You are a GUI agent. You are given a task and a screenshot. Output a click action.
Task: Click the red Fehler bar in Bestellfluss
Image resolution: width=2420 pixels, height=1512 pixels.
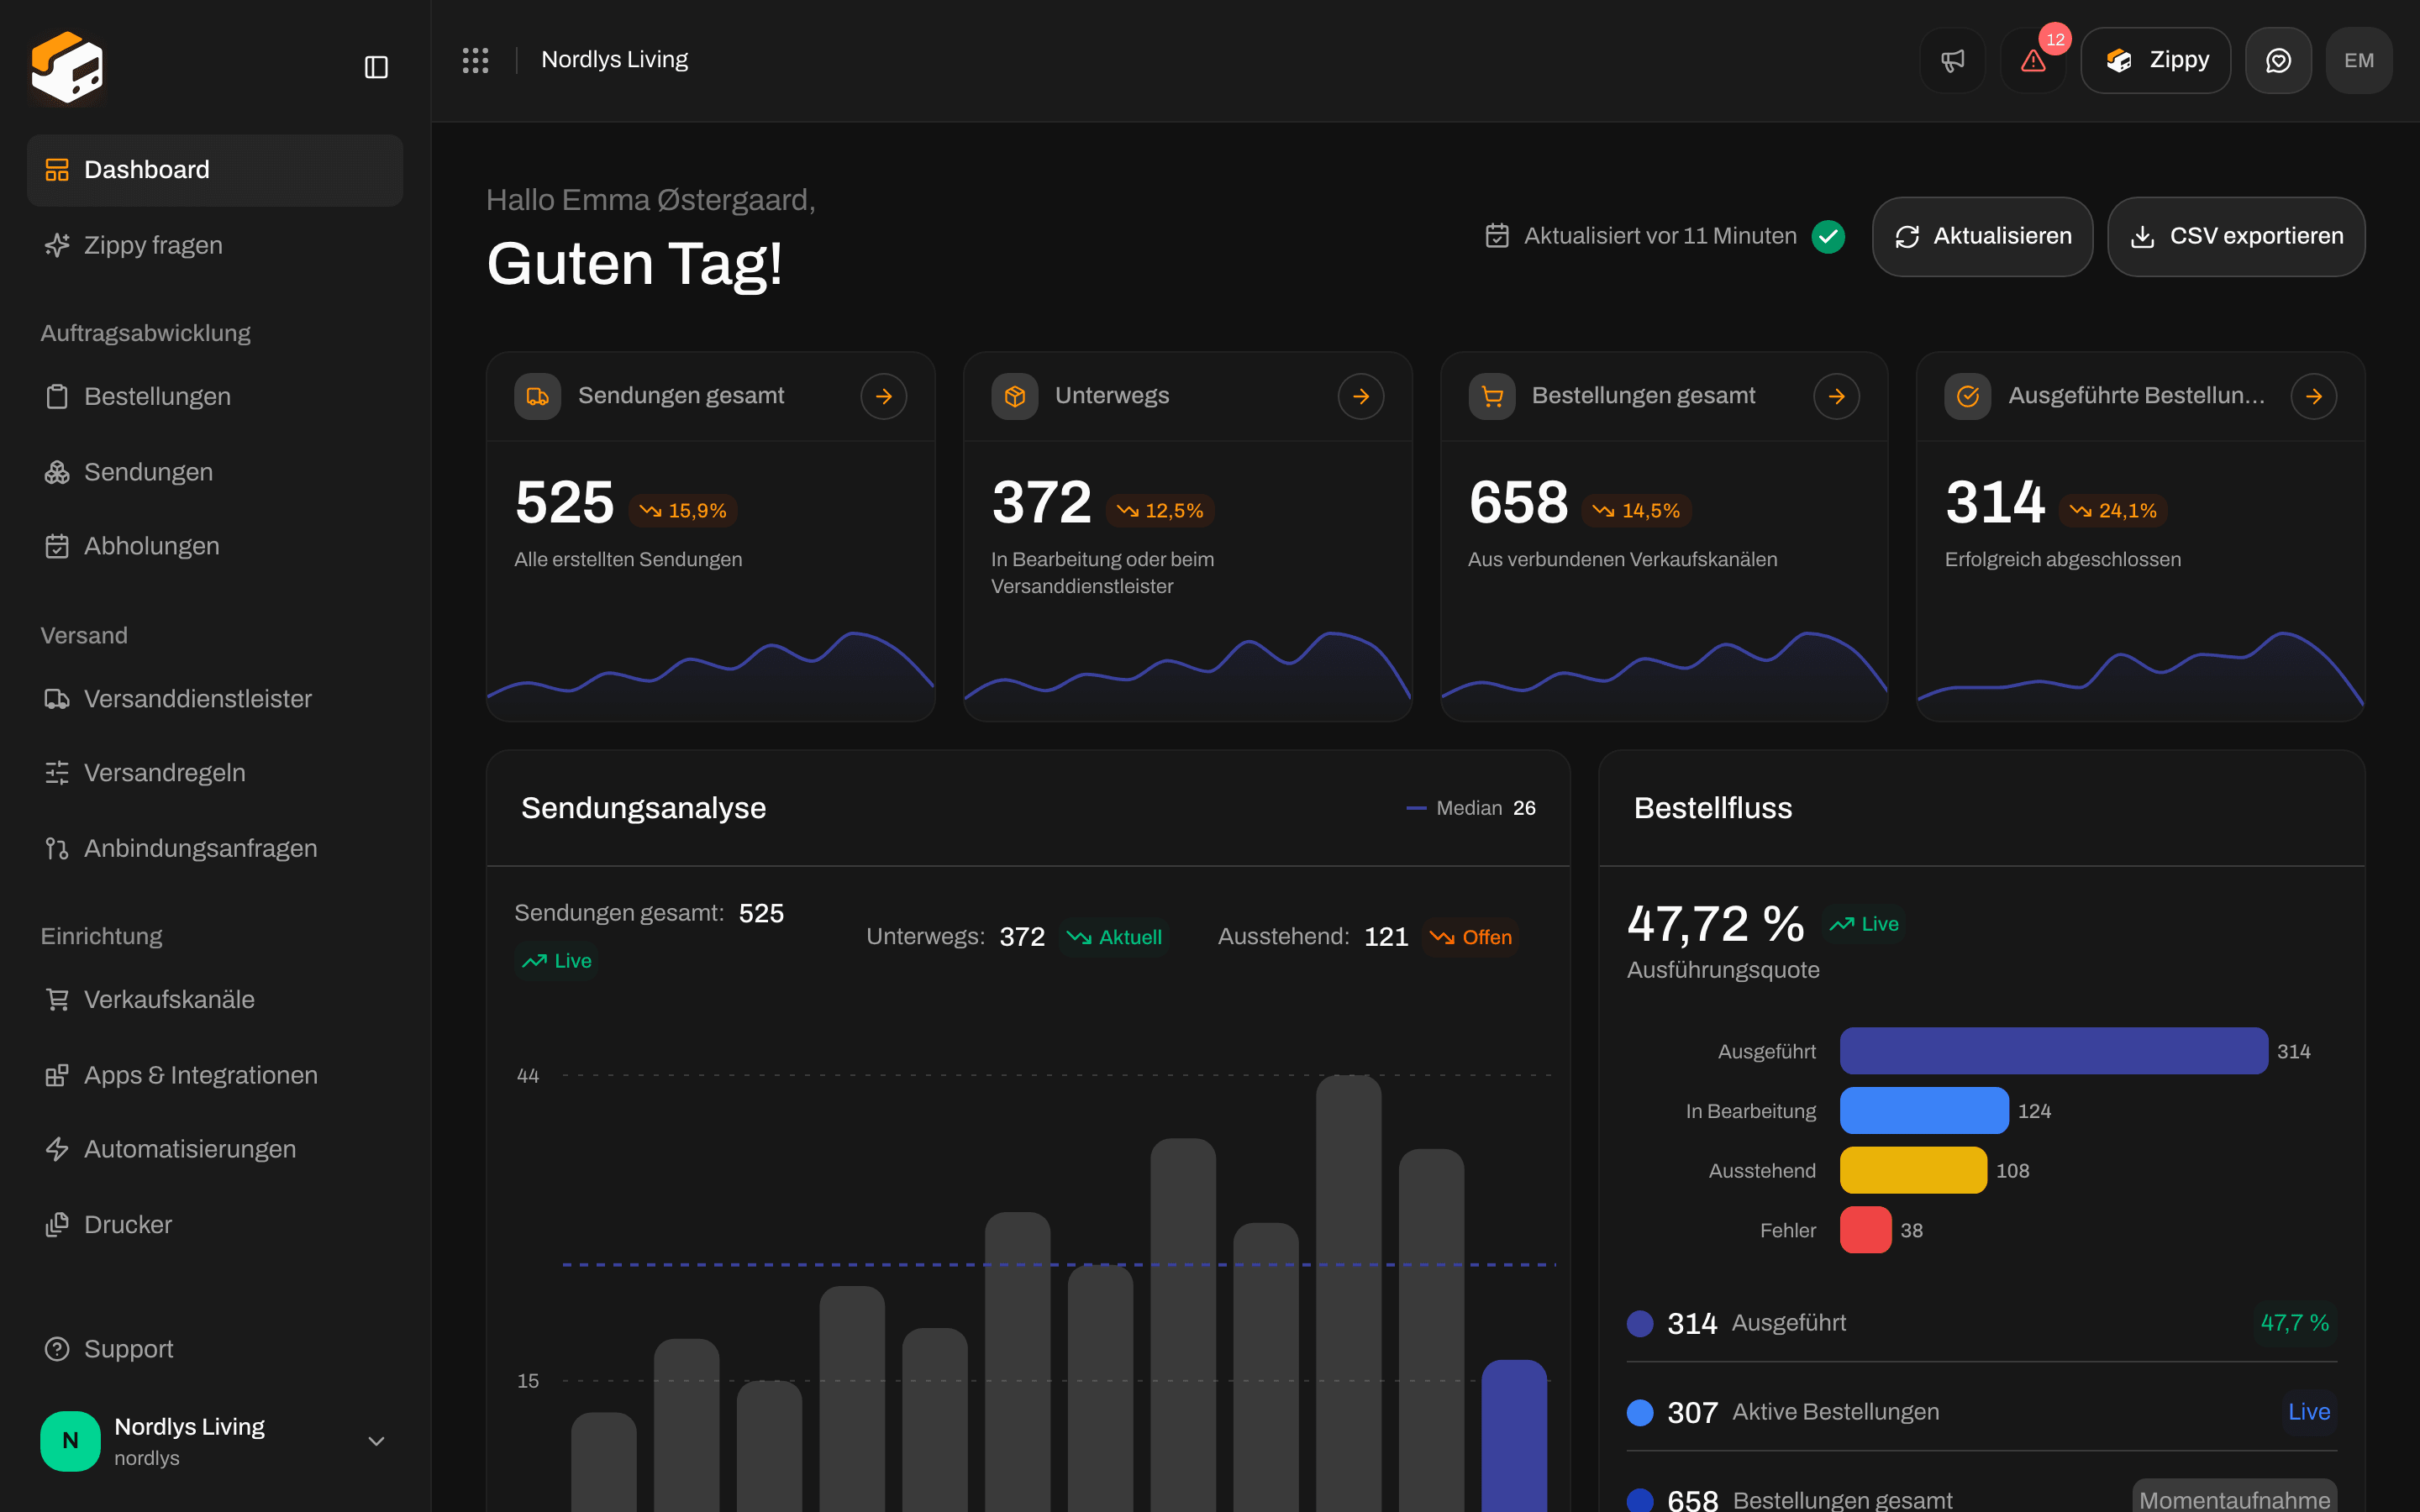tap(1865, 1230)
